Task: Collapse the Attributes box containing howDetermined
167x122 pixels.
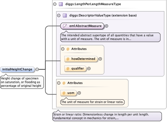Action: 63,49
